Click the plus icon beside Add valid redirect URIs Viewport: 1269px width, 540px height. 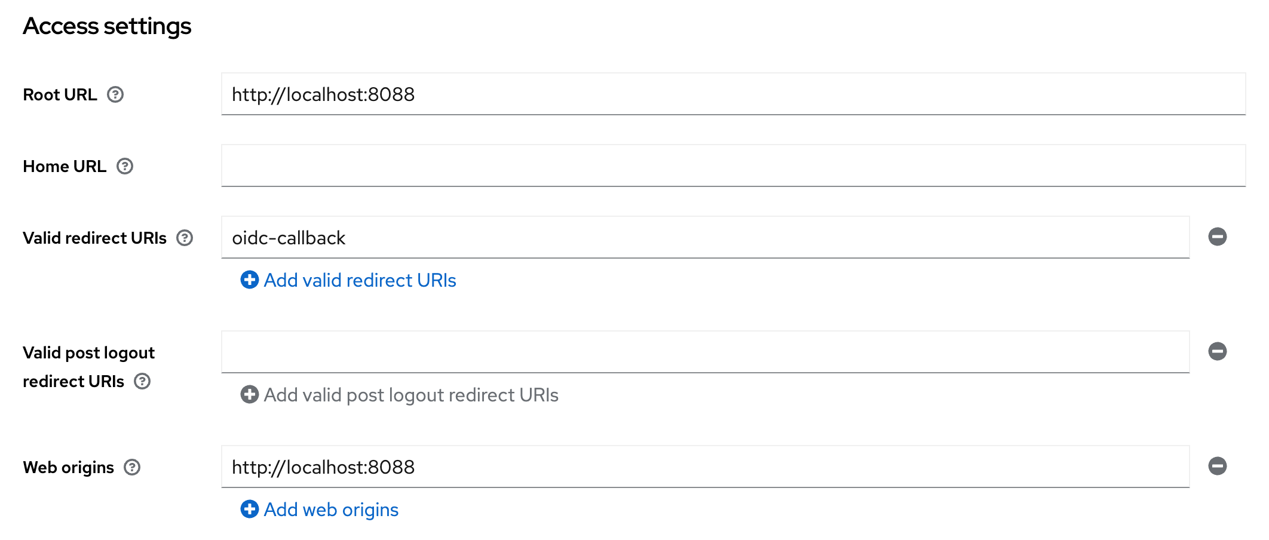(x=249, y=280)
